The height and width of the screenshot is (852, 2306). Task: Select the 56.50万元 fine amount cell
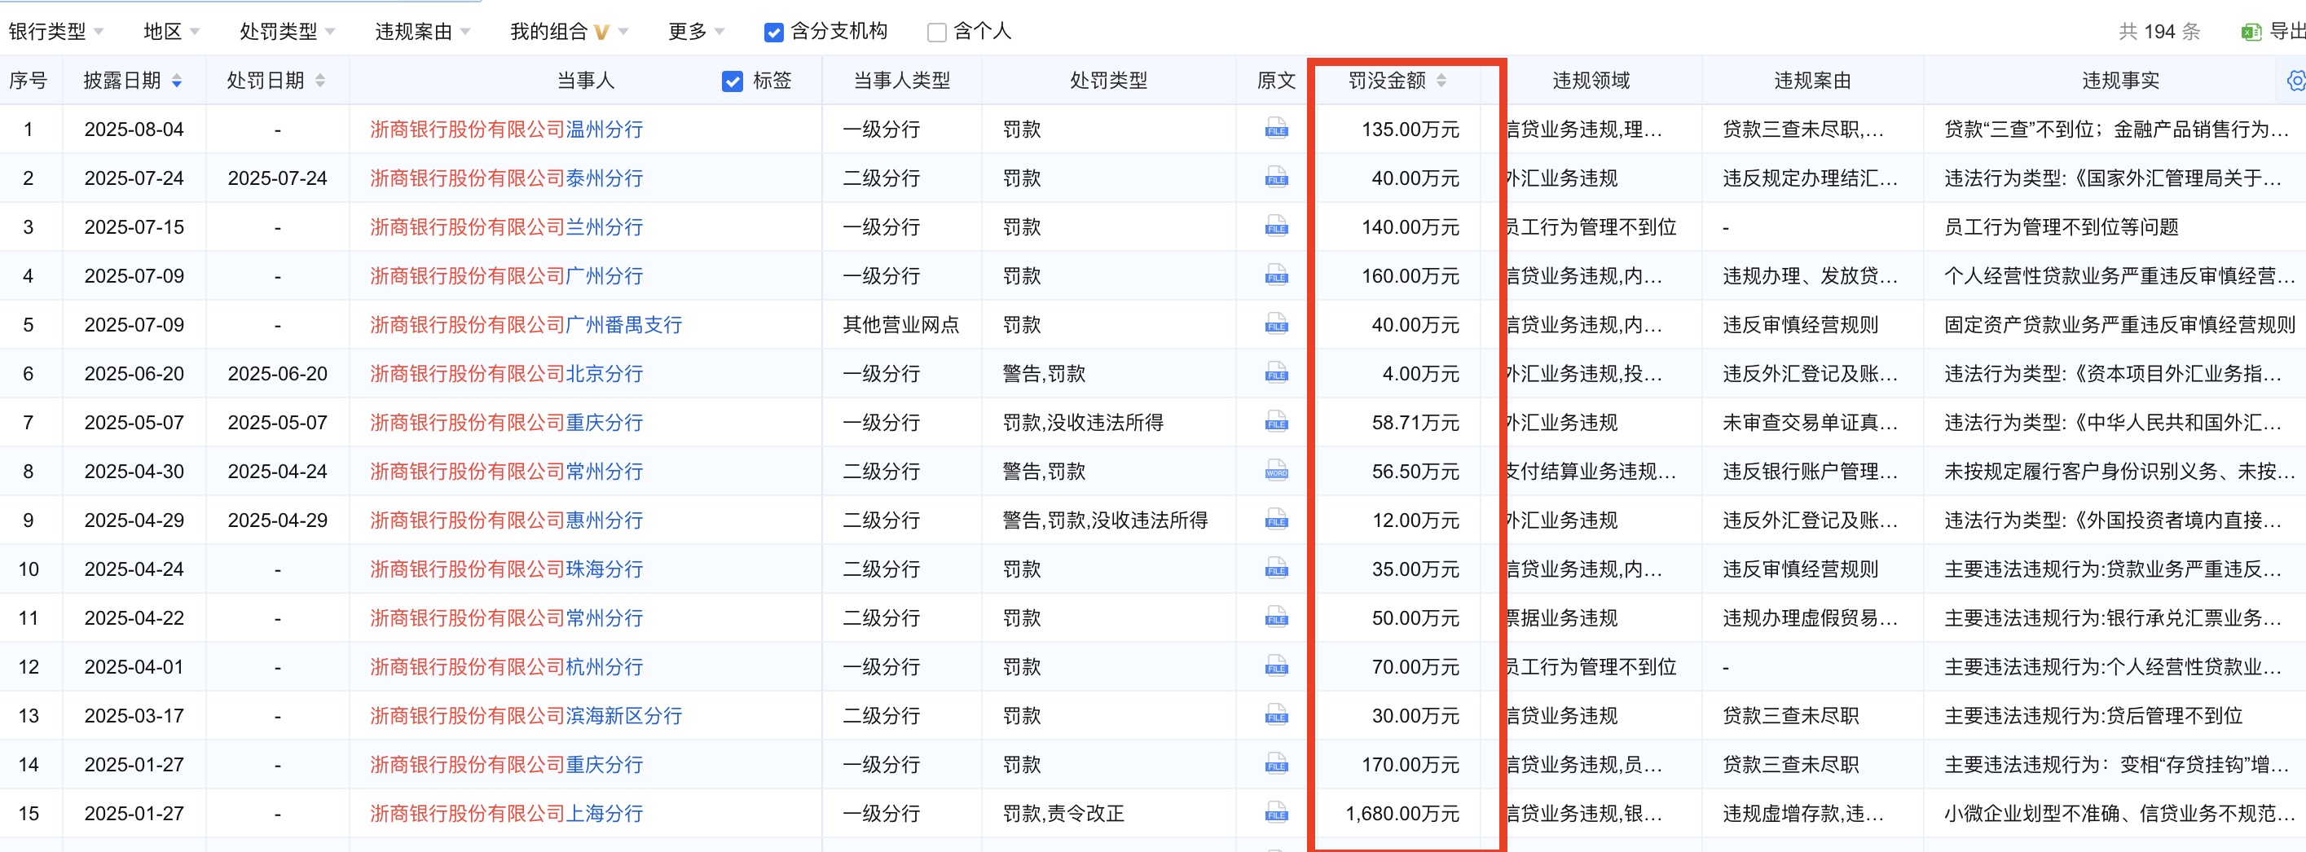(x=1415, y=472)
